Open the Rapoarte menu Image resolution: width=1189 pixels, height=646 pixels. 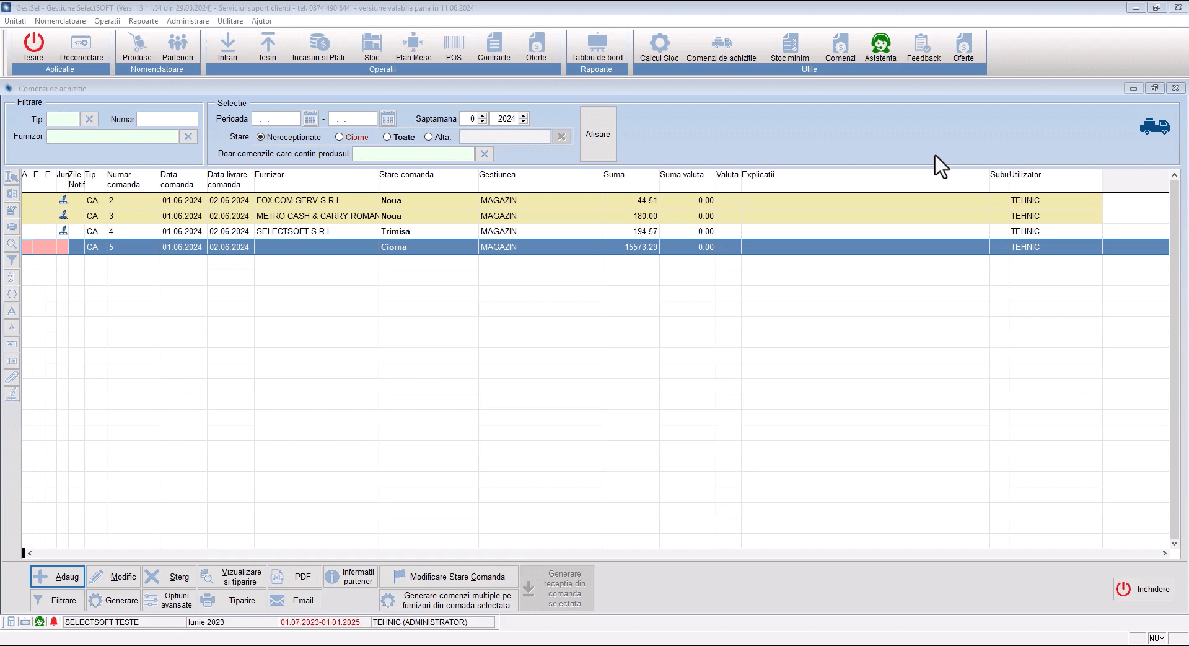[x=143, y=21]
